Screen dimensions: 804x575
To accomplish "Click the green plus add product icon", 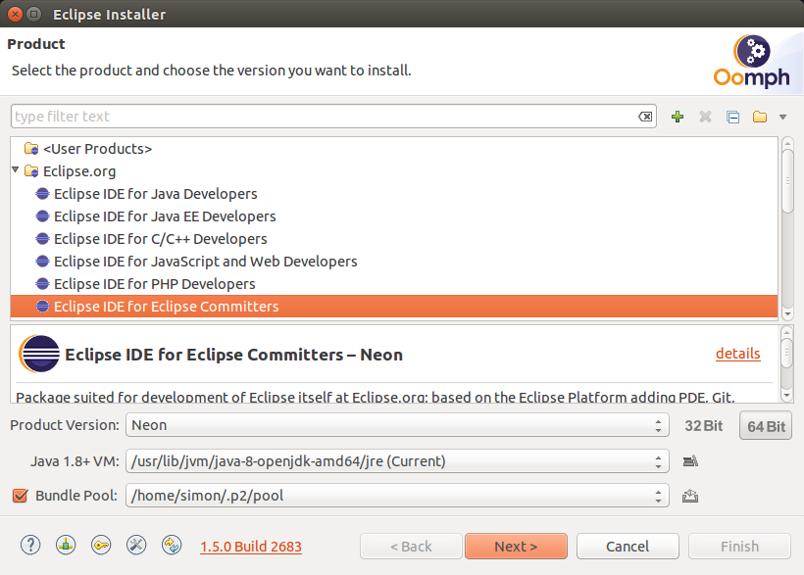I will (x=678, y=117).
